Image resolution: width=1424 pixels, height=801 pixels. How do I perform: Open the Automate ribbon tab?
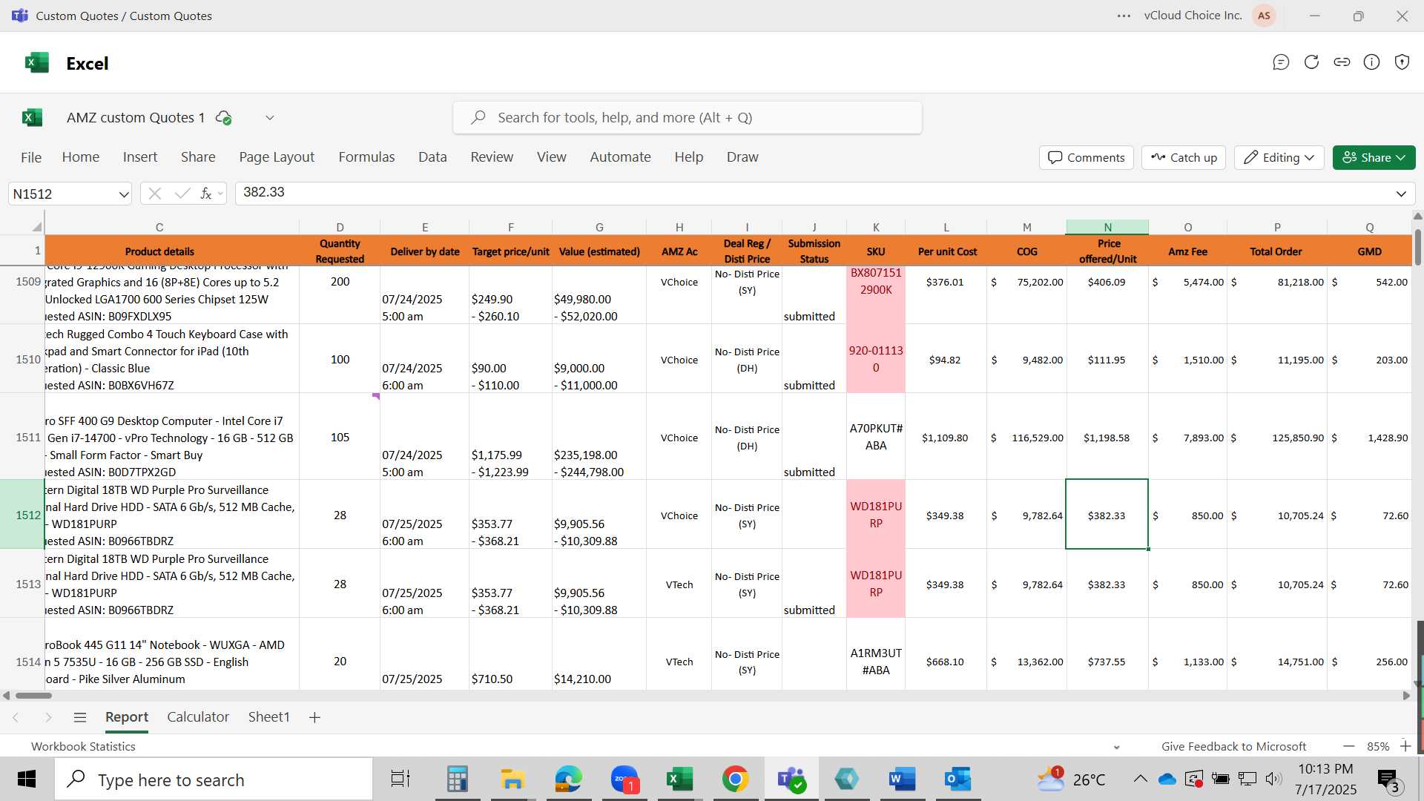coord(620,157)
